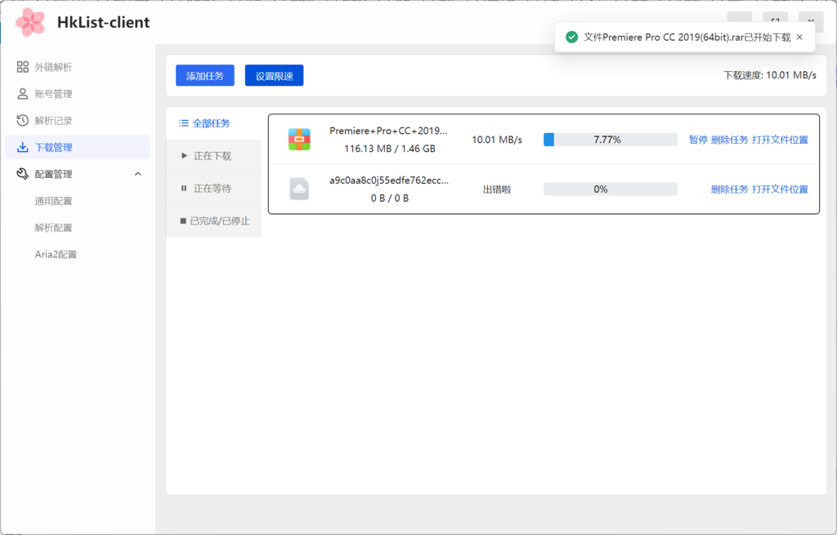
Task: Click the 7.77% download progress bar
Action: click(610, 140)
